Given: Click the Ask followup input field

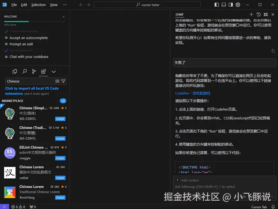Looking at the screenshot, I should click(205, 187).
